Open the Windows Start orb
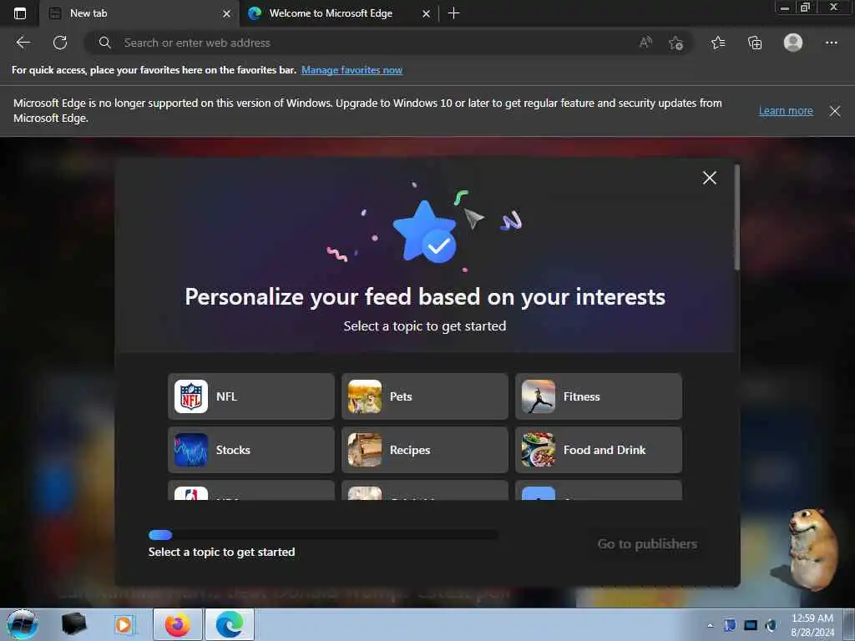Screen dimensions: 855x641 pos(23,624)
